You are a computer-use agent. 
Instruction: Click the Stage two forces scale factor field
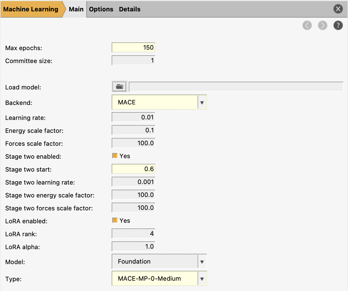pos(133,208)
